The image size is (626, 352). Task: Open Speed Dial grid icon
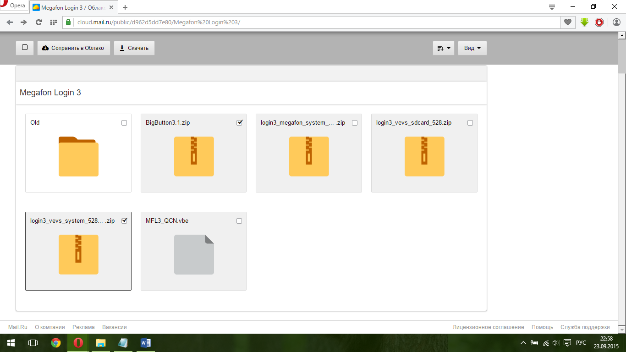coord(53,22)
